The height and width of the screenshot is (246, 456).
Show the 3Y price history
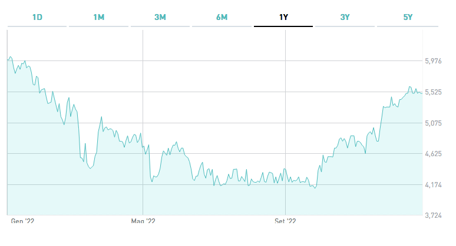pyautogui.click(x=345, y=17)
